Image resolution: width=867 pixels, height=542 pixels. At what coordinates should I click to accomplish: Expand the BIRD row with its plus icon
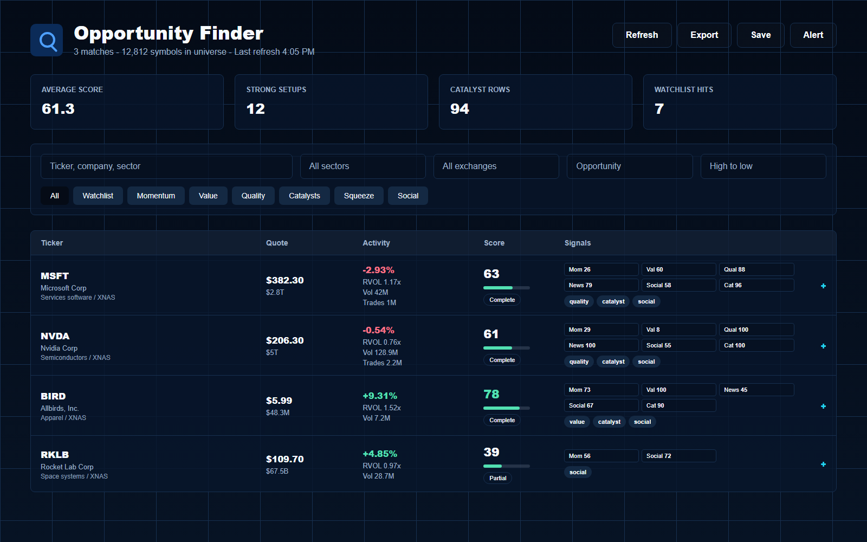[x=823, y=406]
